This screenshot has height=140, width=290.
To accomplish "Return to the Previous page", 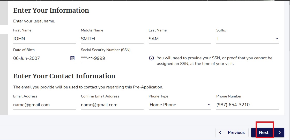I will (232, 133).
